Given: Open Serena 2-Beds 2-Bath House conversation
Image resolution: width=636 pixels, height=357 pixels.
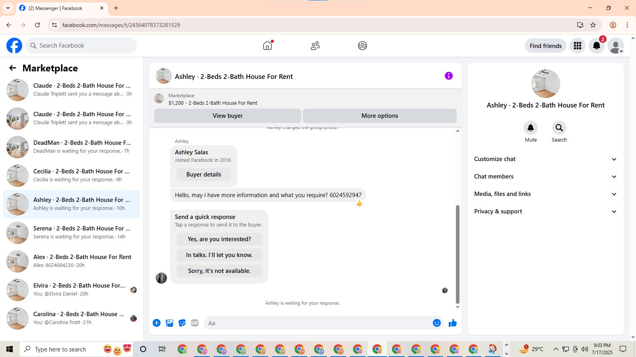Looking at the screenshot, I should click(x=72, y=233).
